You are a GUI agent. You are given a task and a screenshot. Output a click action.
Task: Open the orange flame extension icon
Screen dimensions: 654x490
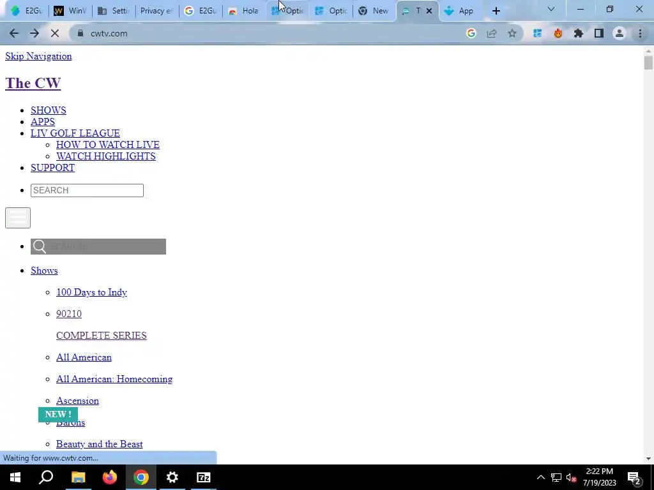(558, 33)
